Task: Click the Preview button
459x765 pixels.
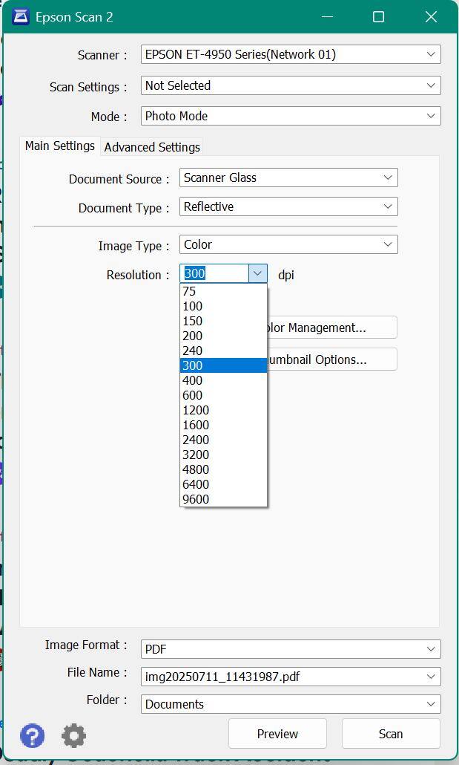Action: (277, 734)
